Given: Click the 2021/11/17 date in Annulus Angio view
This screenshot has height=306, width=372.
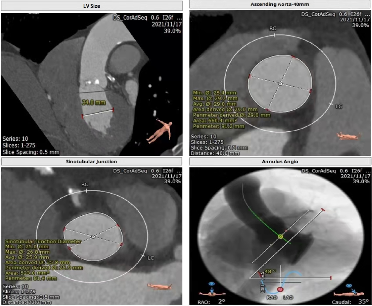Looking at the screenshot, I should (355, 176).
